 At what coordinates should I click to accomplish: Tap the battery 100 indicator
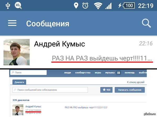click(129, 6)
